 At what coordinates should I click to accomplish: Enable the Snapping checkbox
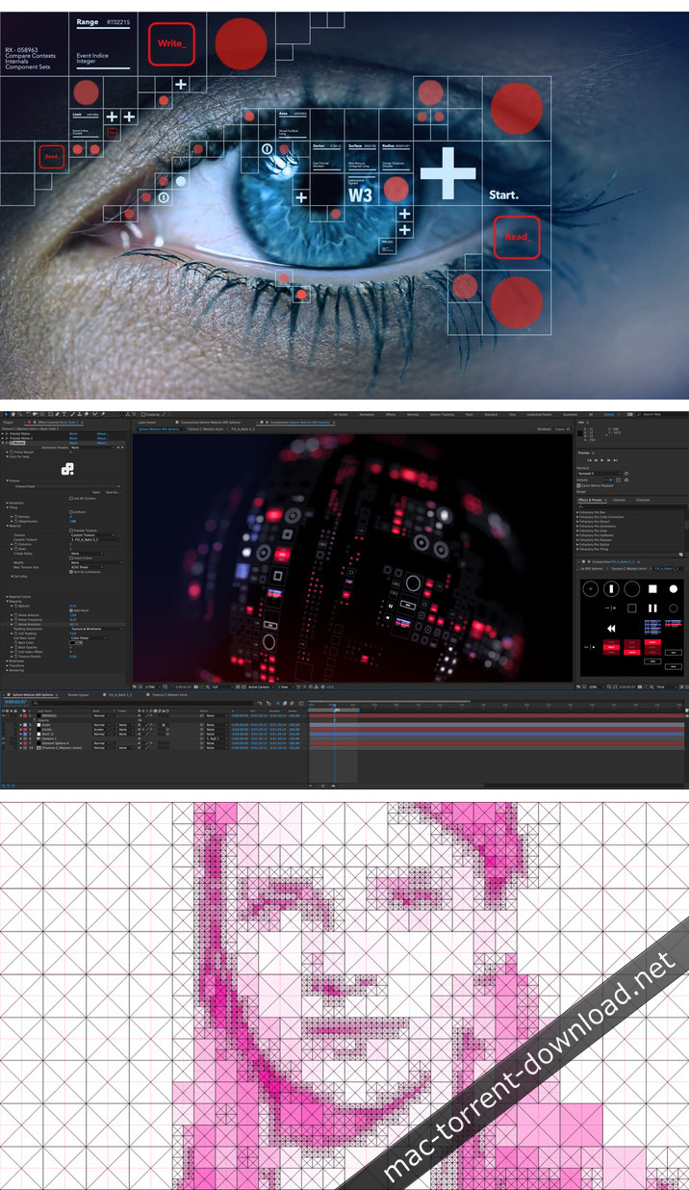(x=143, y=414)
